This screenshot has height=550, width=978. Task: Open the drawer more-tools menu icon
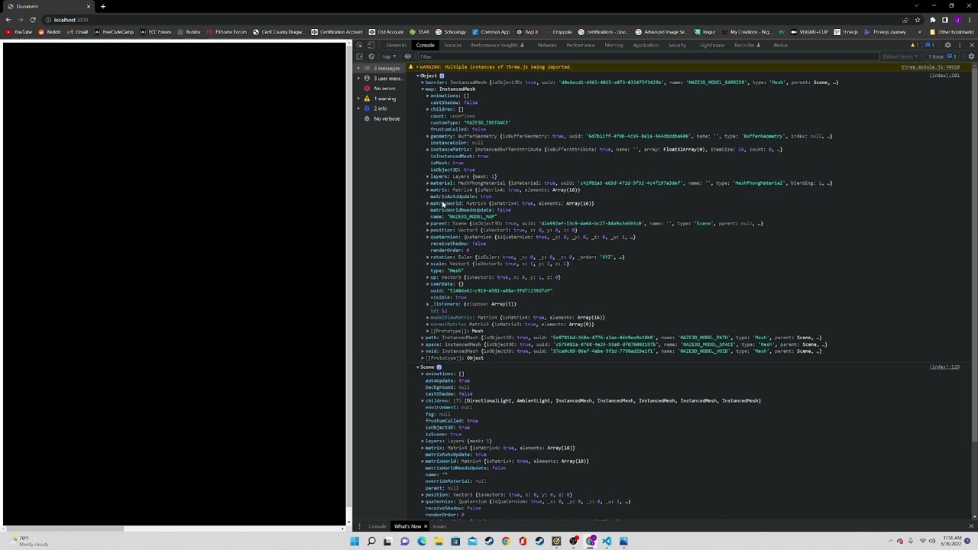(x=359, y=526)
